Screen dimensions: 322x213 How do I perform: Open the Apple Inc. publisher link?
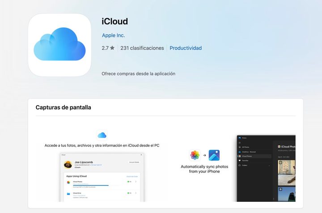tap(113, 35)
